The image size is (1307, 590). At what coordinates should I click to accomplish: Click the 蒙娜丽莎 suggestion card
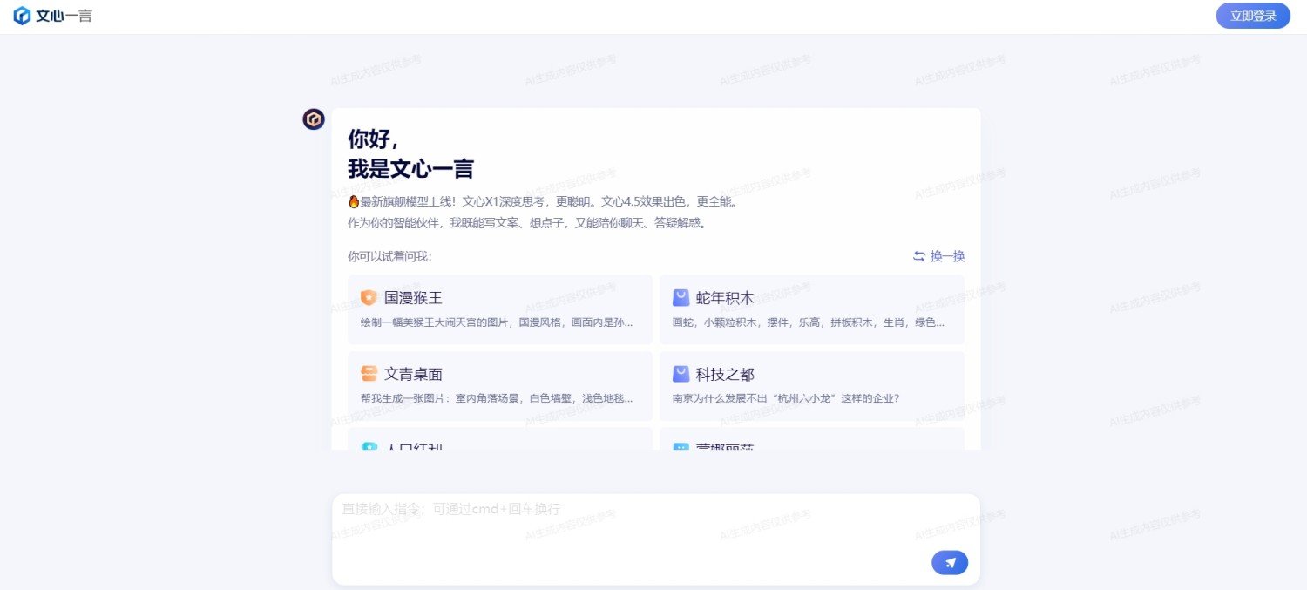[x=812, y=444]
